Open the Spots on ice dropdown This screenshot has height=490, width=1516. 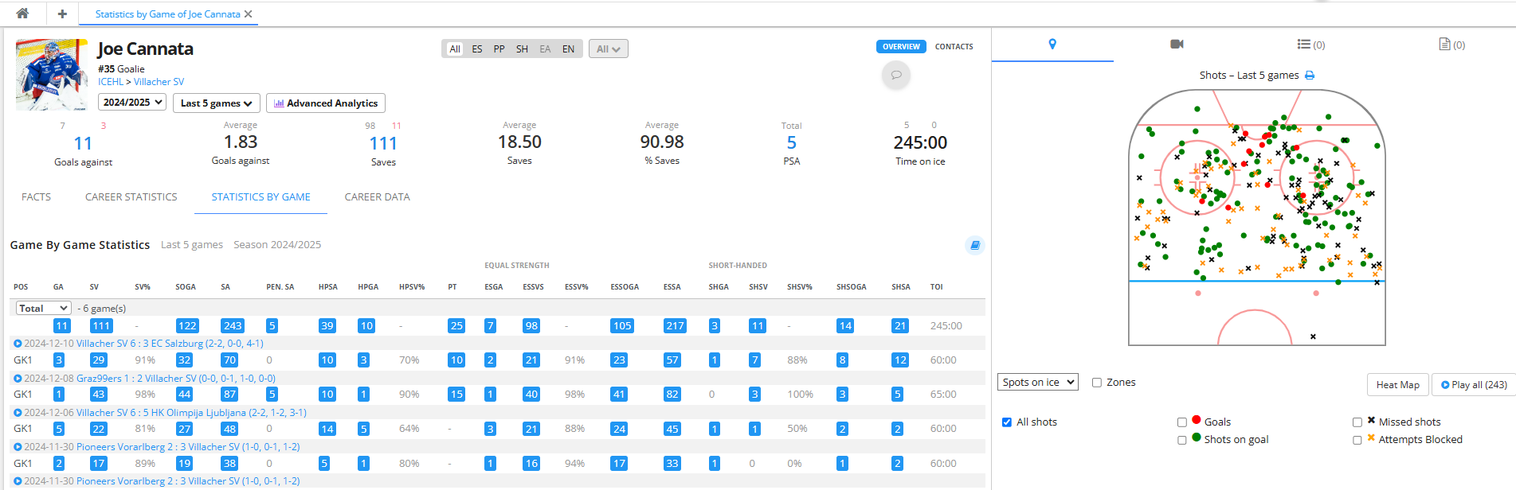1037,382
